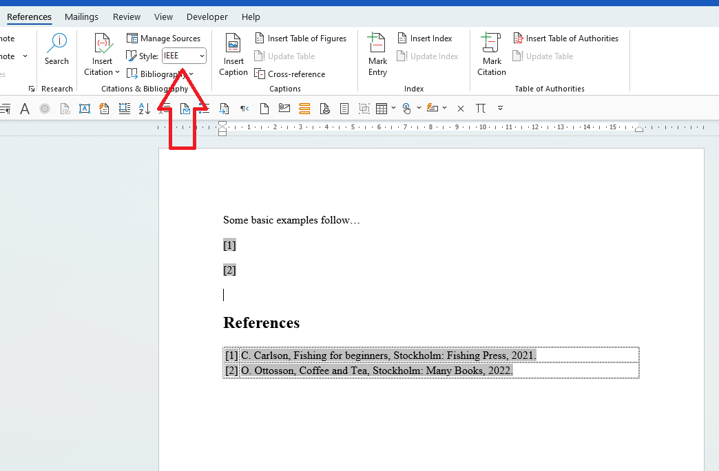Click the X icon in quick toolbar

tap(461, 109)
